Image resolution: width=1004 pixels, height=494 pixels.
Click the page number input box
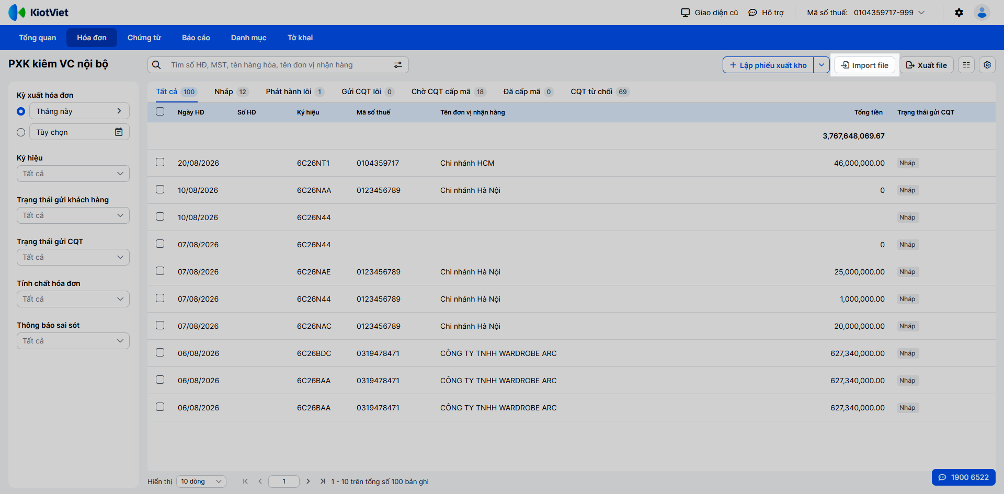(x=284, y=481)
